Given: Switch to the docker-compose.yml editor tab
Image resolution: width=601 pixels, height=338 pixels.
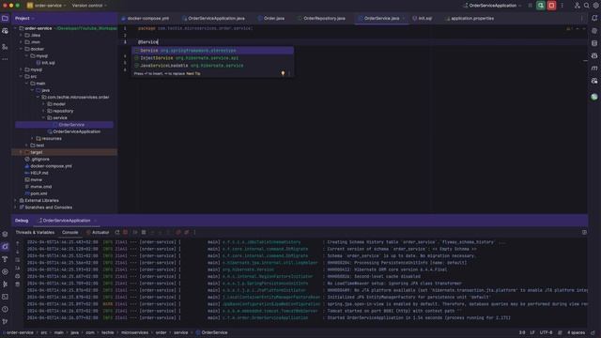Looking at the screenshot, I should point(145,18).
